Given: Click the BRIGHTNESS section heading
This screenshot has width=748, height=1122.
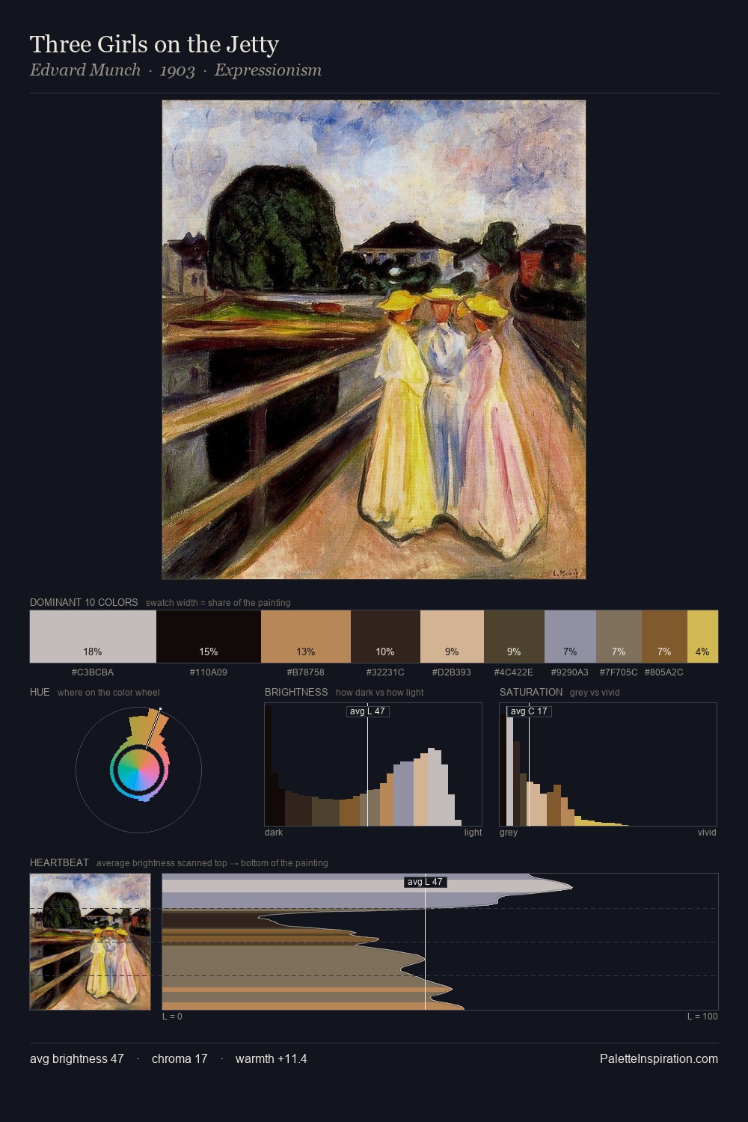Looking at the screenshot, I should coord(296,692).
